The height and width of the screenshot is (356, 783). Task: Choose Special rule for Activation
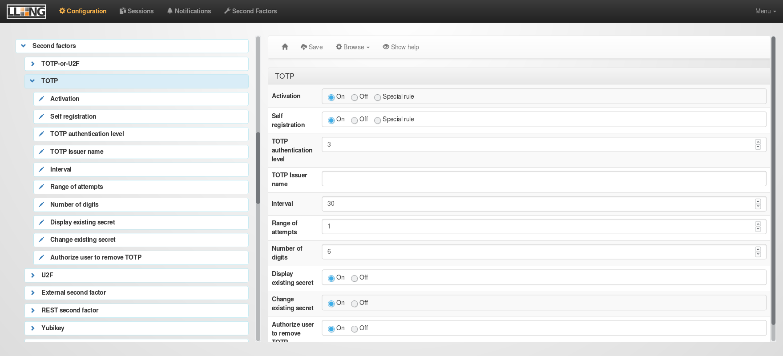pyautogui.click(x=377, y=97)
